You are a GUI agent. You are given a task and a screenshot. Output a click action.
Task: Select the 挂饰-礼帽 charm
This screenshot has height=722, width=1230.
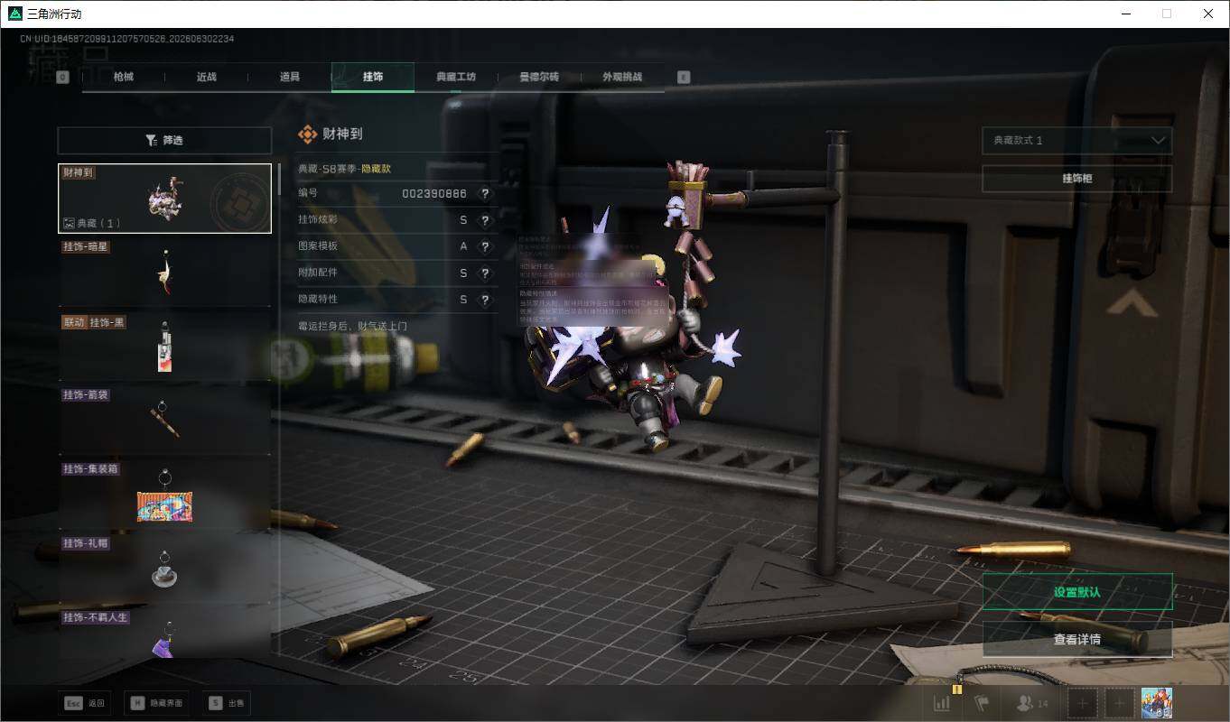(164, 569)
